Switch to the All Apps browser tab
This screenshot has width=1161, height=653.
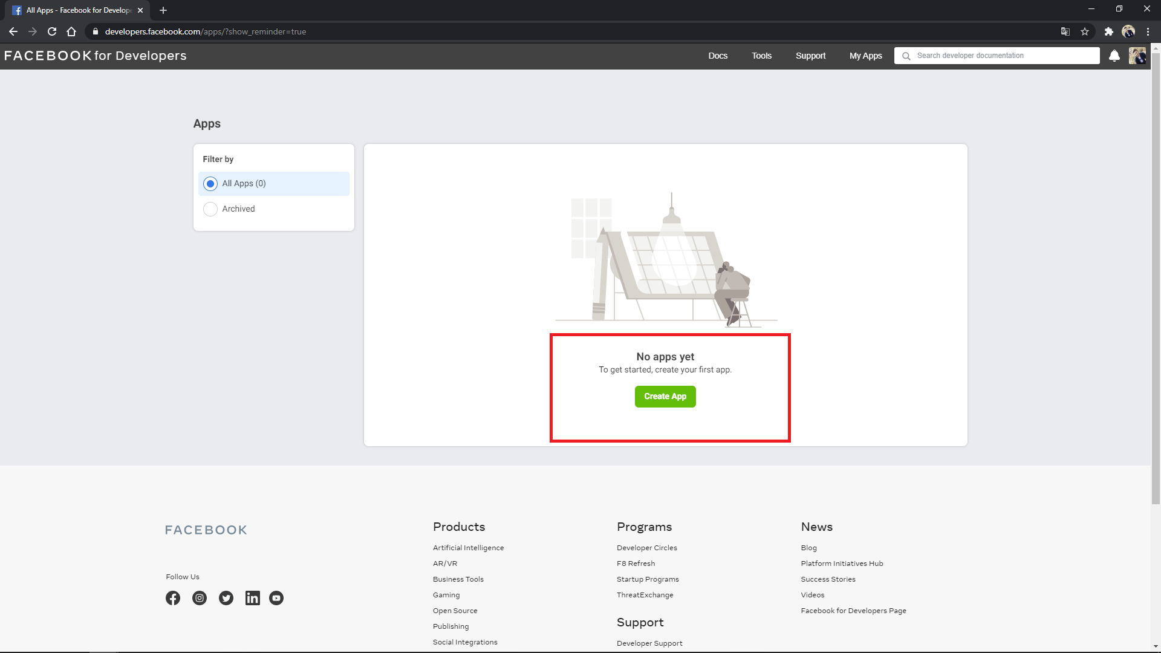point(79,10)
